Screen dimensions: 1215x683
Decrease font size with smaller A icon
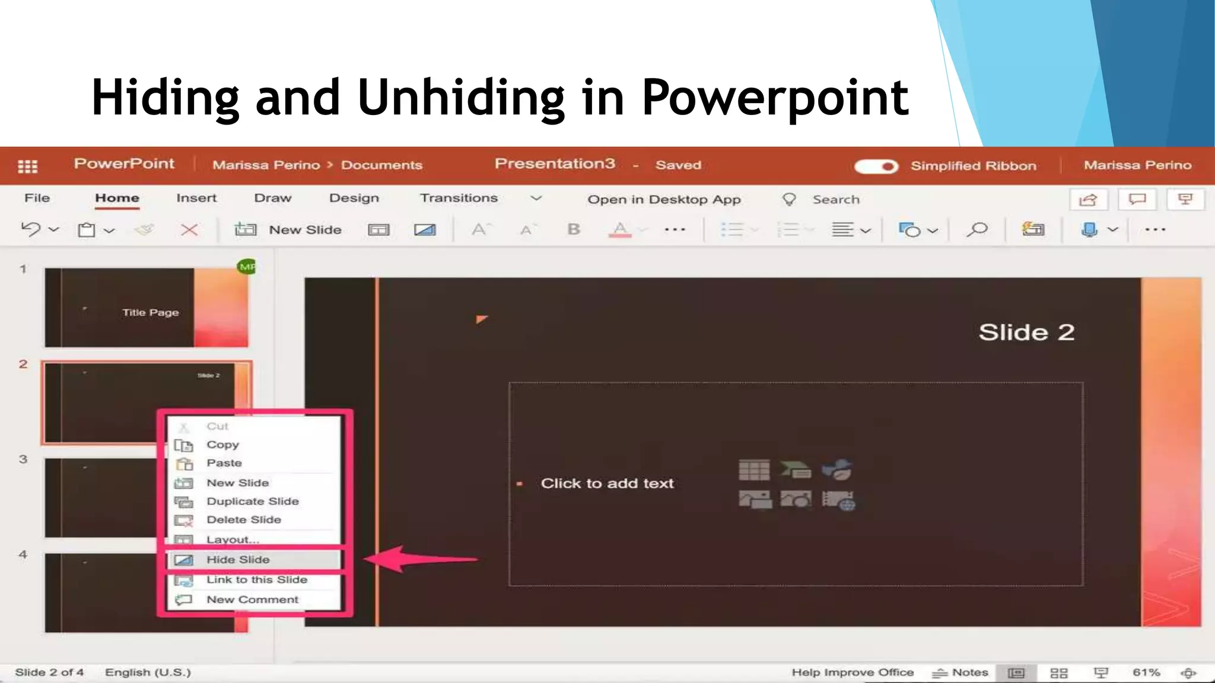[527, 229]
